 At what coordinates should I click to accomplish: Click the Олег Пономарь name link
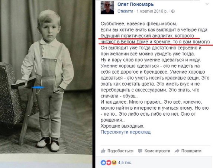135,4
